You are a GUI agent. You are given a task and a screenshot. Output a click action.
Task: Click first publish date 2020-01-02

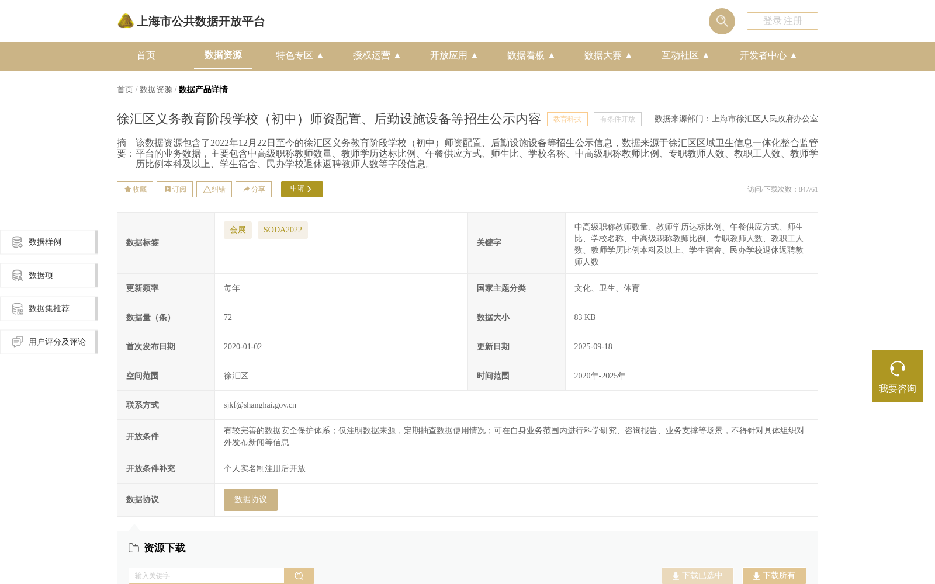(243, 347)
